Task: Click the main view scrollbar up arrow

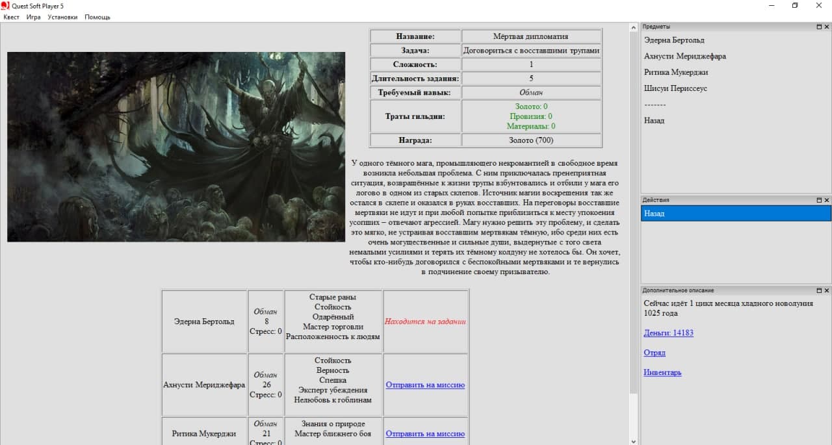Action: click(634, 27)
